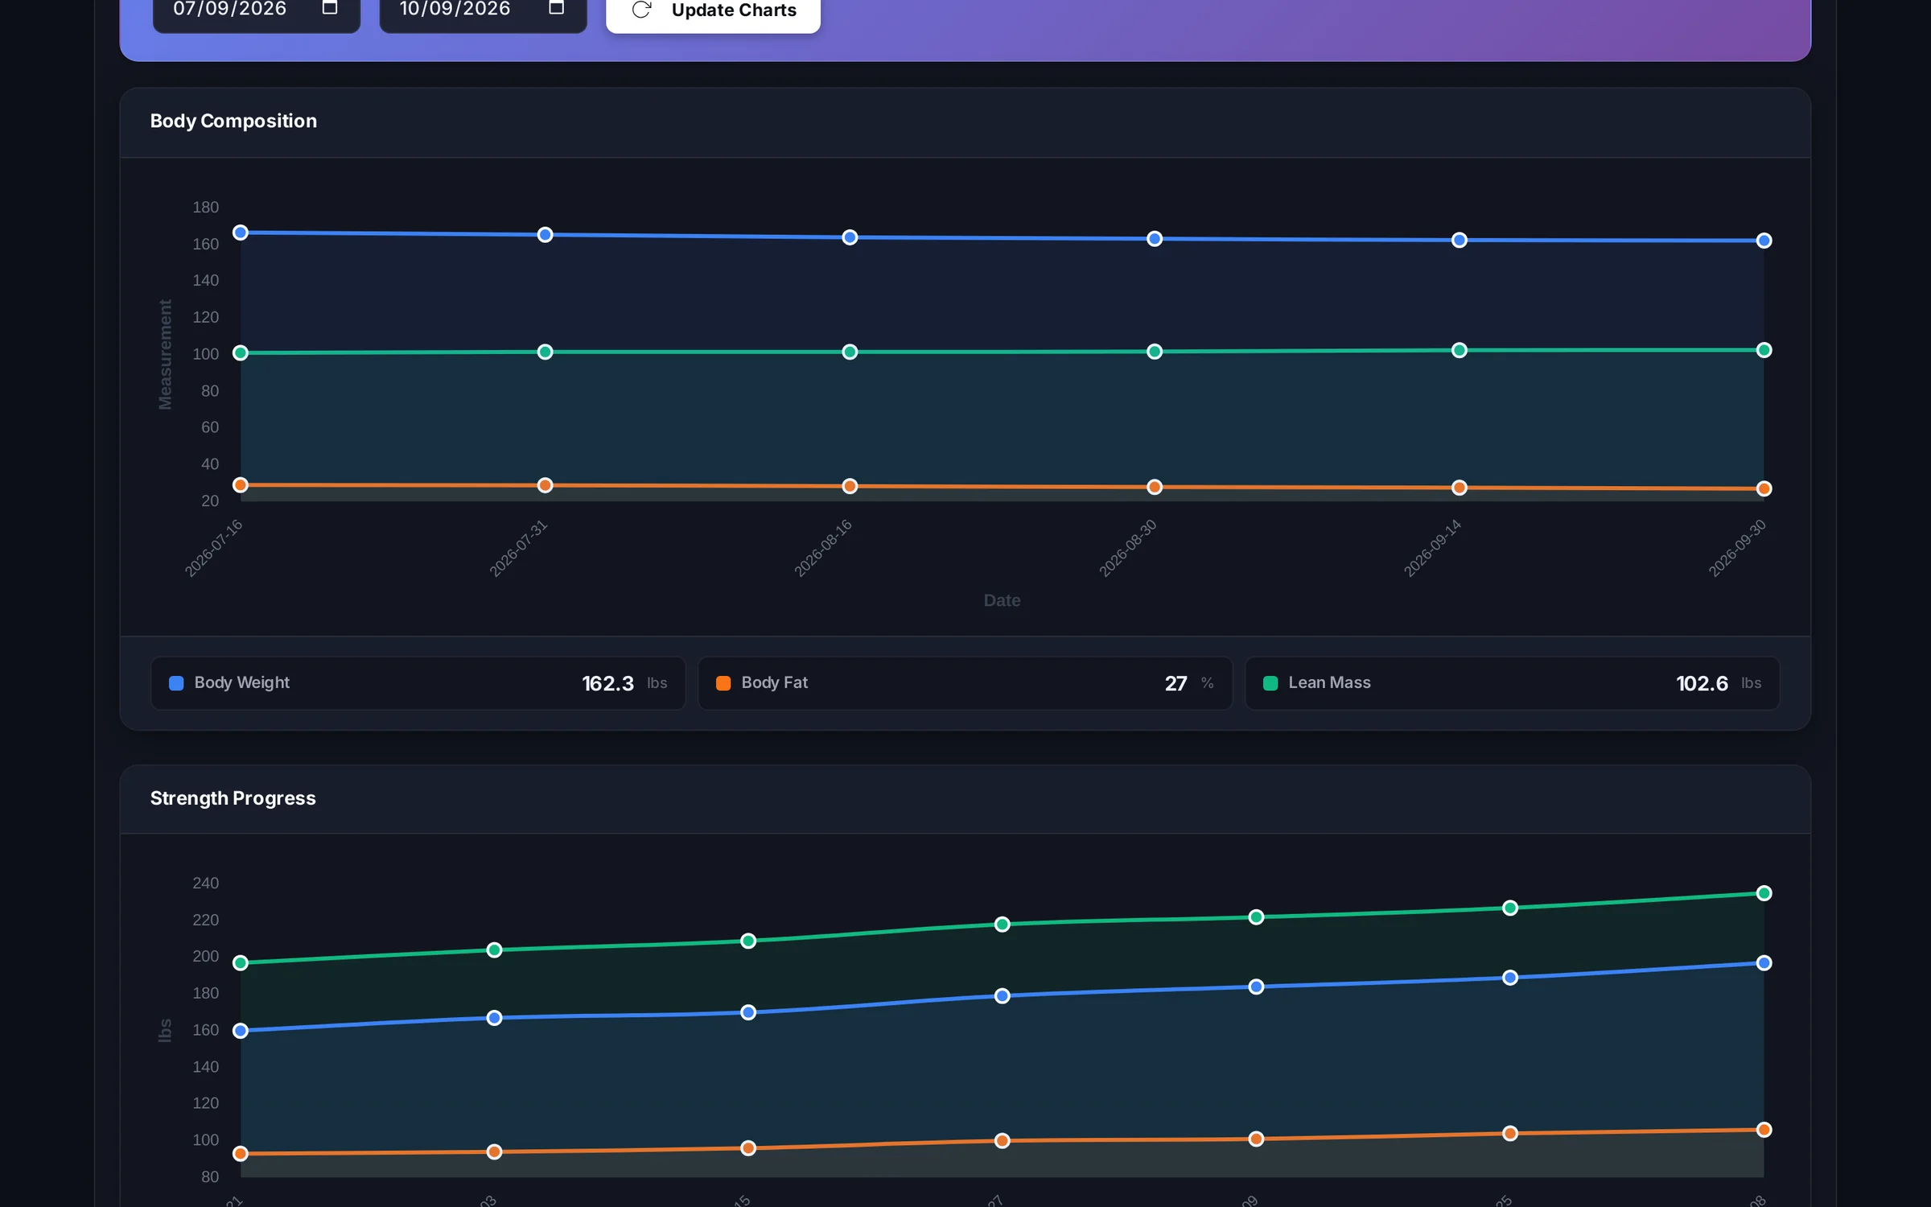Click the 2026-08-30 axis date label
Screen dimensions: 1931x1207
1128,548
